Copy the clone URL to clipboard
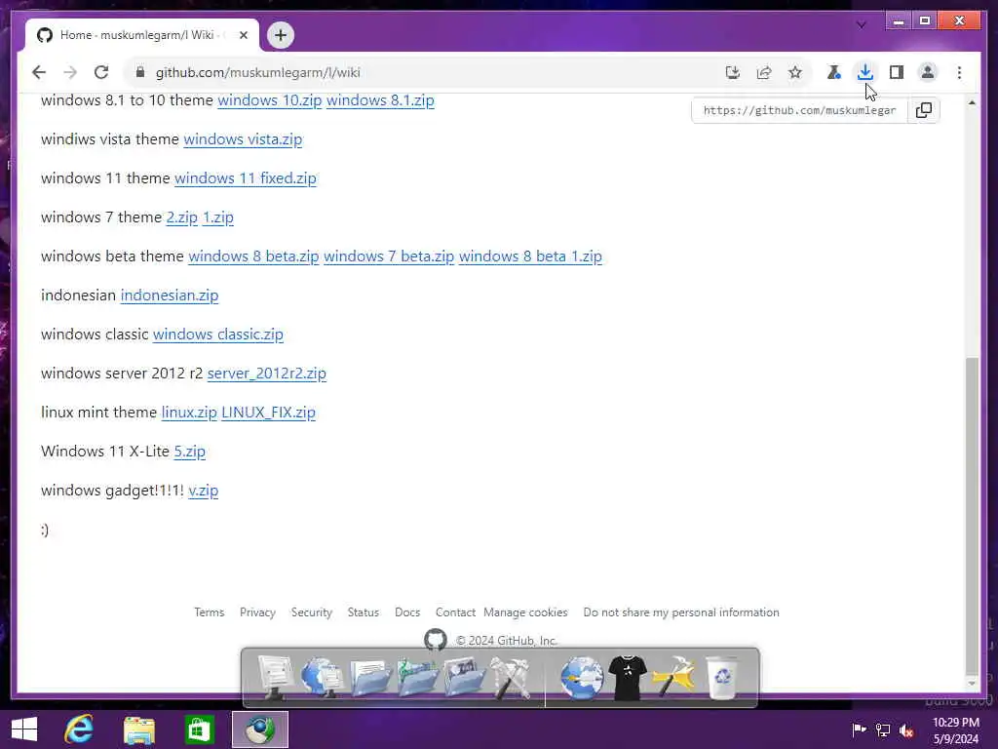This screenshot has width=998, height=749. pyautogui.click(x=924, y=110)
